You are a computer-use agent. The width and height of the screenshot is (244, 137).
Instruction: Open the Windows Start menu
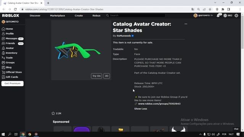pos(3,134)
